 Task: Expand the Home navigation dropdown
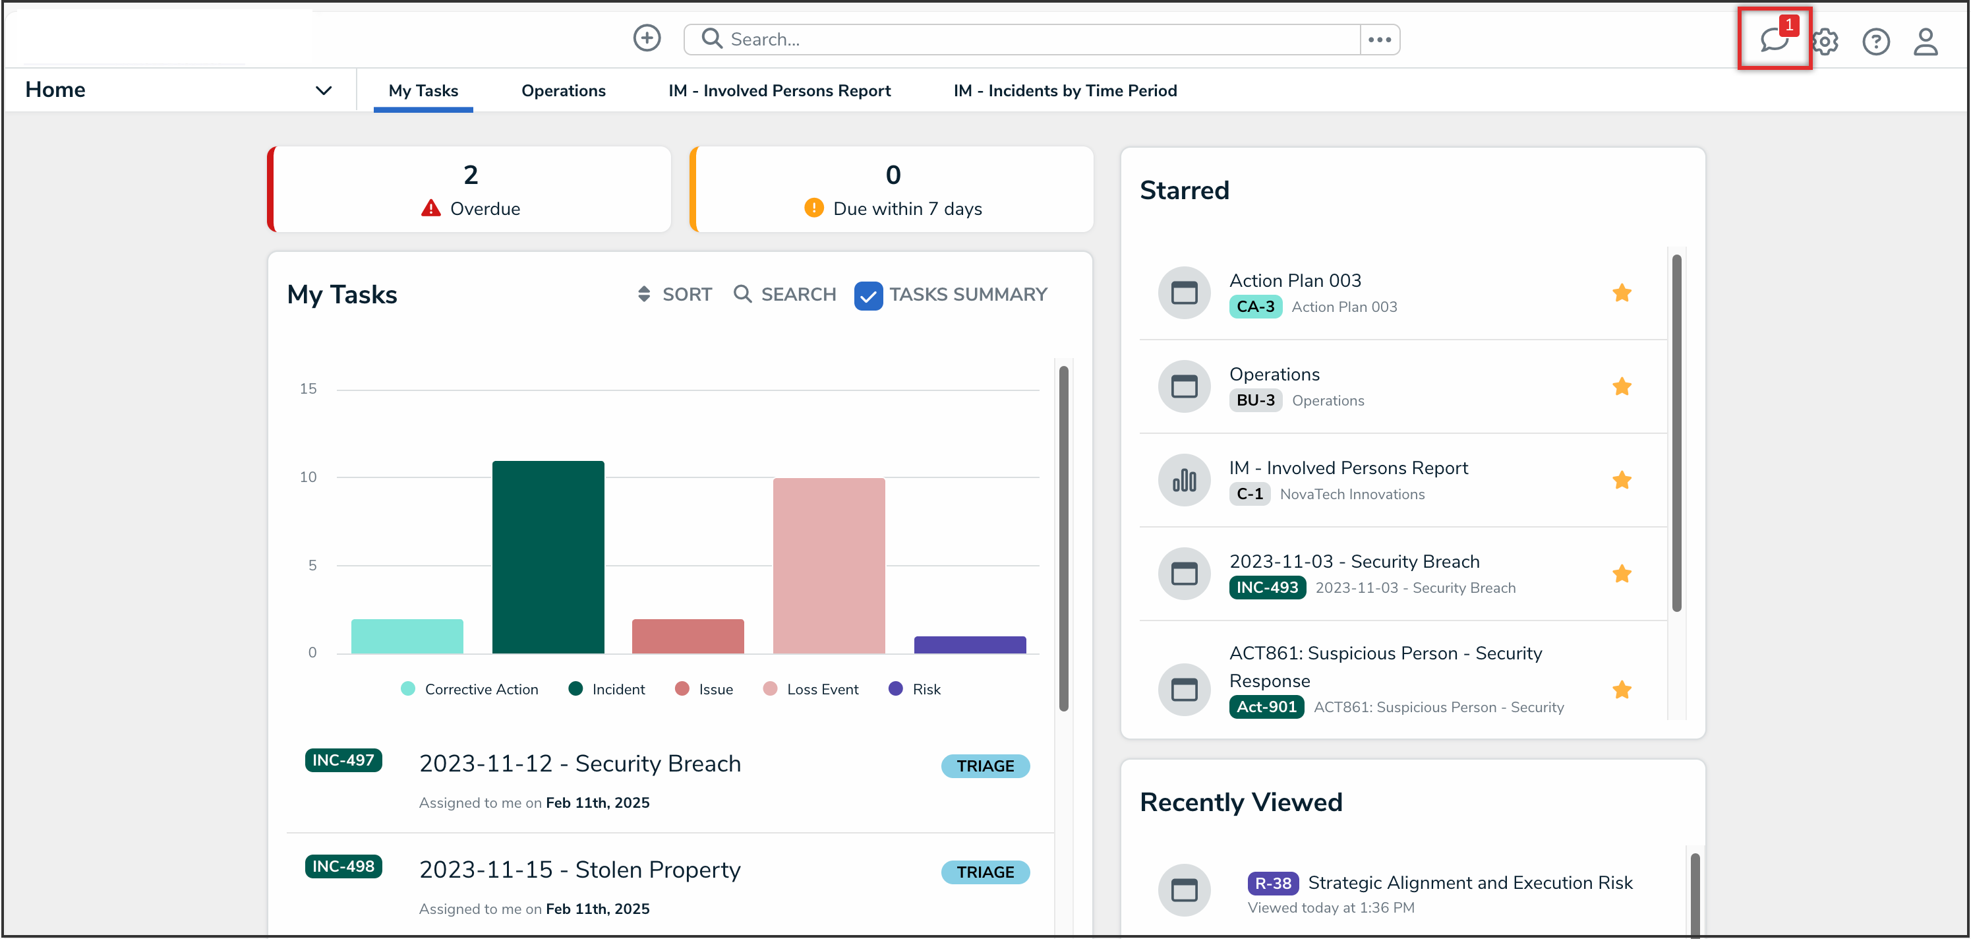pyautogui.click(x=324, y=90)
